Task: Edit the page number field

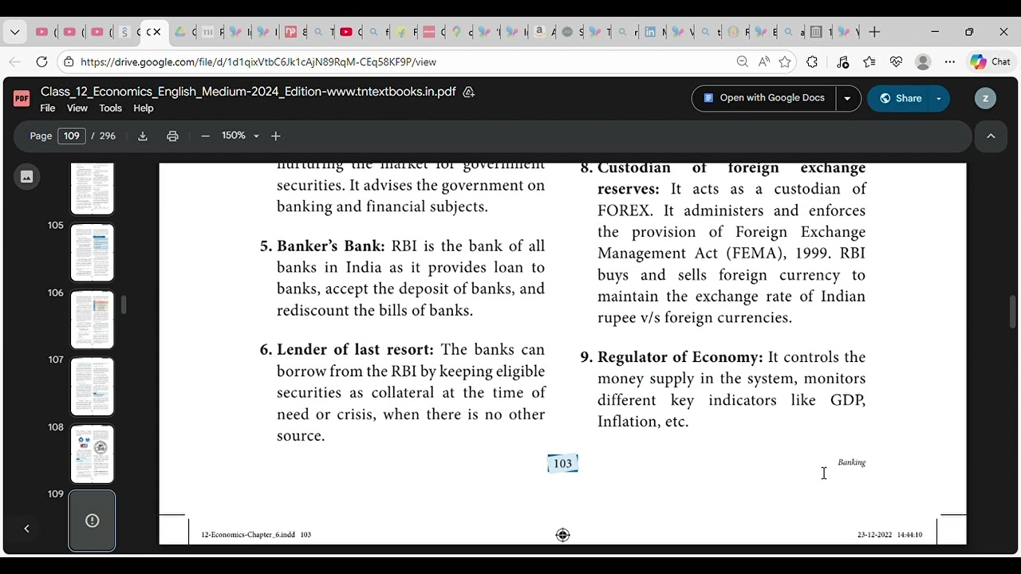Action: click(72, 136)
